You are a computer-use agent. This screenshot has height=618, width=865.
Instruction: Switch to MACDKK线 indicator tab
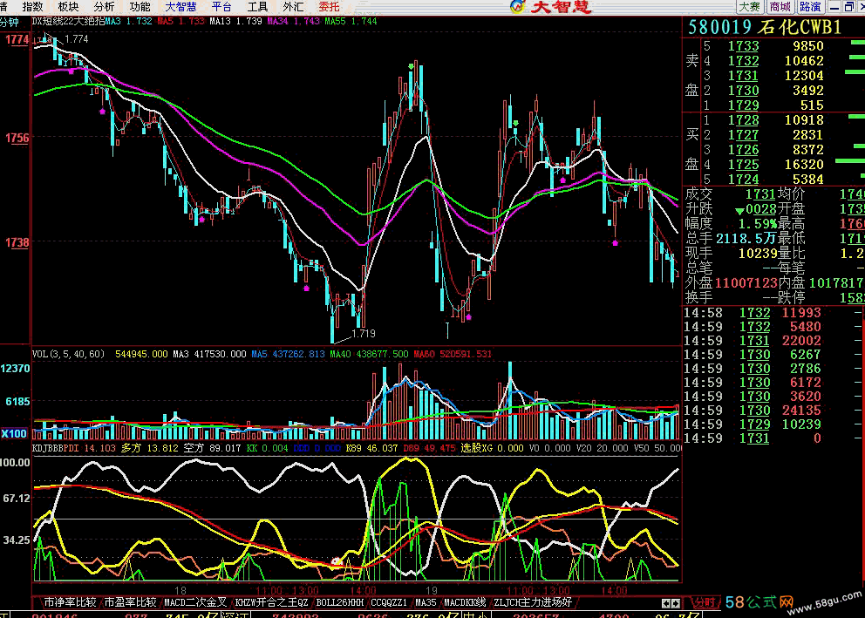pyautogui.click(x=465, y=602)
